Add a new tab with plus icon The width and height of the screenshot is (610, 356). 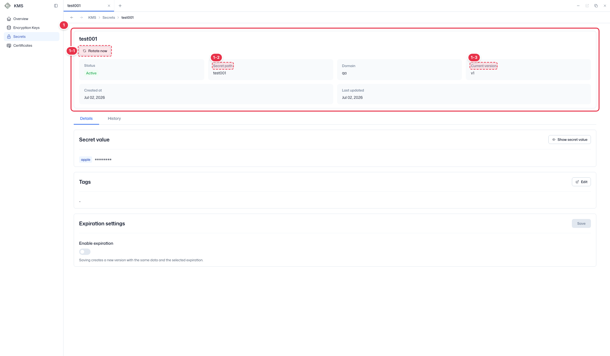pos(120,6)
